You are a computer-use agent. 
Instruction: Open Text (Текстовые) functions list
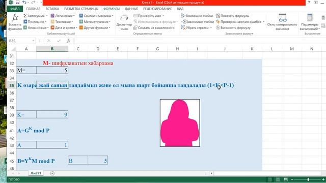(62, 21)
